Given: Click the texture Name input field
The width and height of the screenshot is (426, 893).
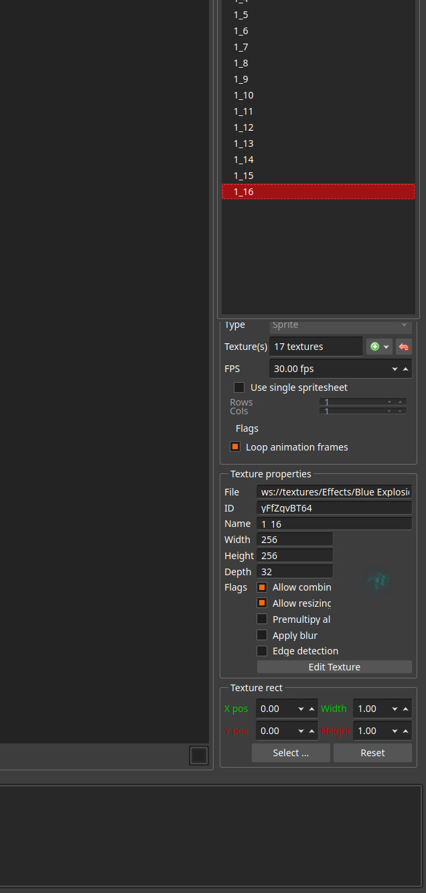Looking at the screenshot, I should 334,524.
